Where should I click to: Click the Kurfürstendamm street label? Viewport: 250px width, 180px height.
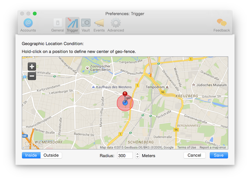click(49, 88)
